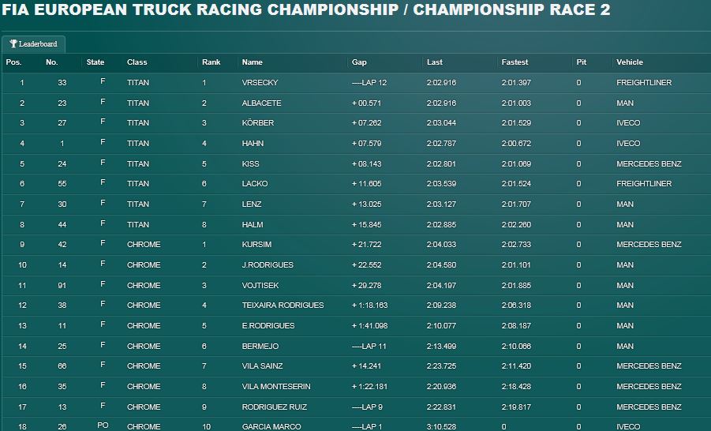Click the Last column header
711x431 pixels.
click(435, 62)
